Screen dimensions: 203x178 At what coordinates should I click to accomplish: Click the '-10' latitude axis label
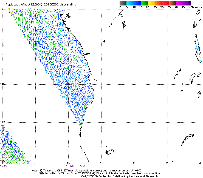[x=2, y=84]
